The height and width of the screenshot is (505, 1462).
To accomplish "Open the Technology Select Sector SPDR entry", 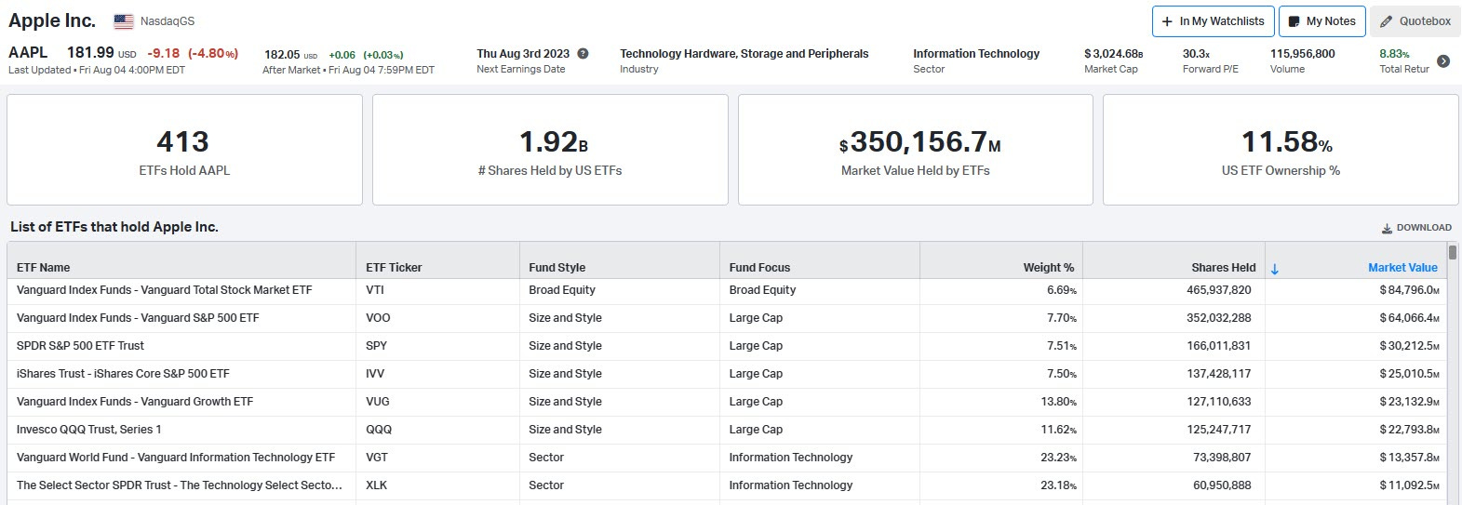I will 180,485.
